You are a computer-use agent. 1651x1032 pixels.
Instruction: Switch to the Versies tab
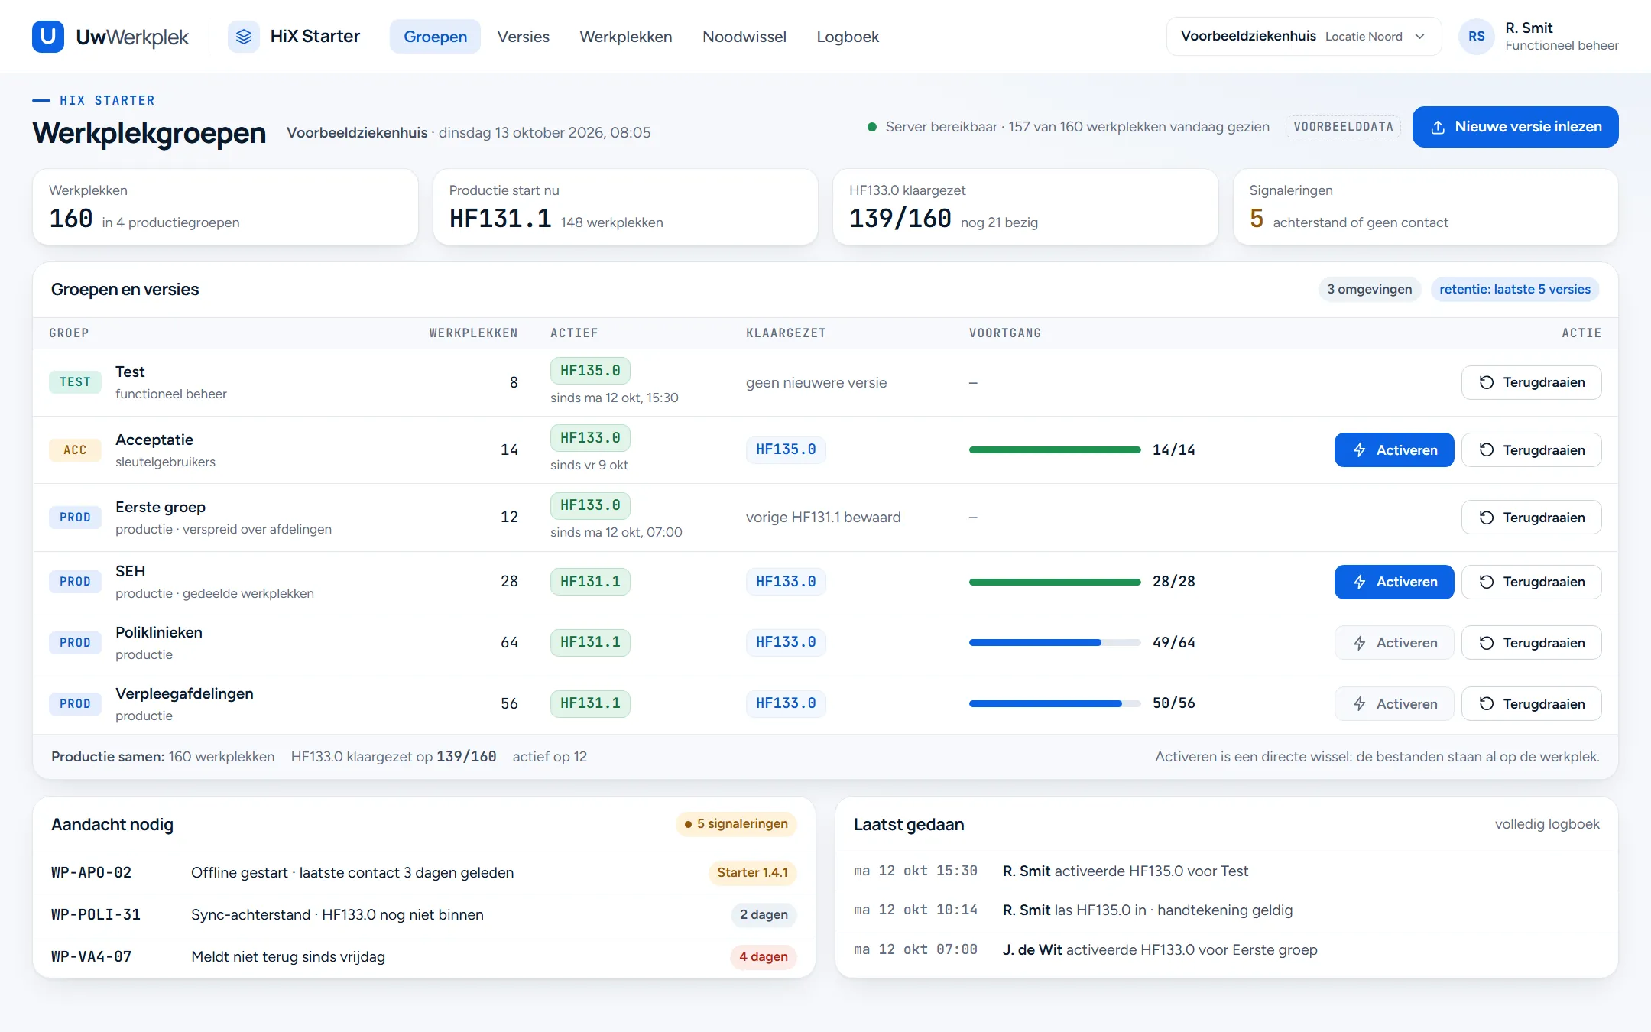tap(523, 36)
